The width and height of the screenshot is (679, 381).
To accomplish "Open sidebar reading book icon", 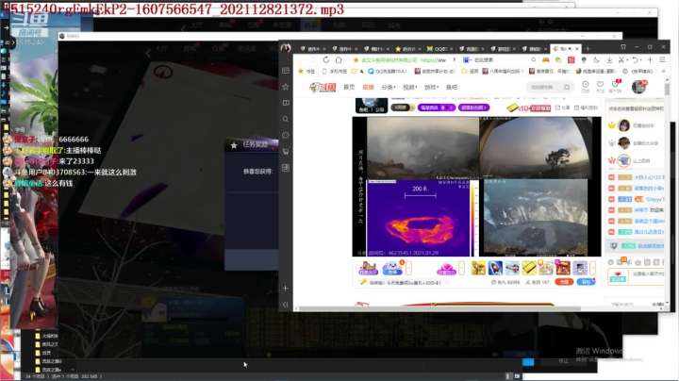I will pyautogui.click(x=286, y=103).
